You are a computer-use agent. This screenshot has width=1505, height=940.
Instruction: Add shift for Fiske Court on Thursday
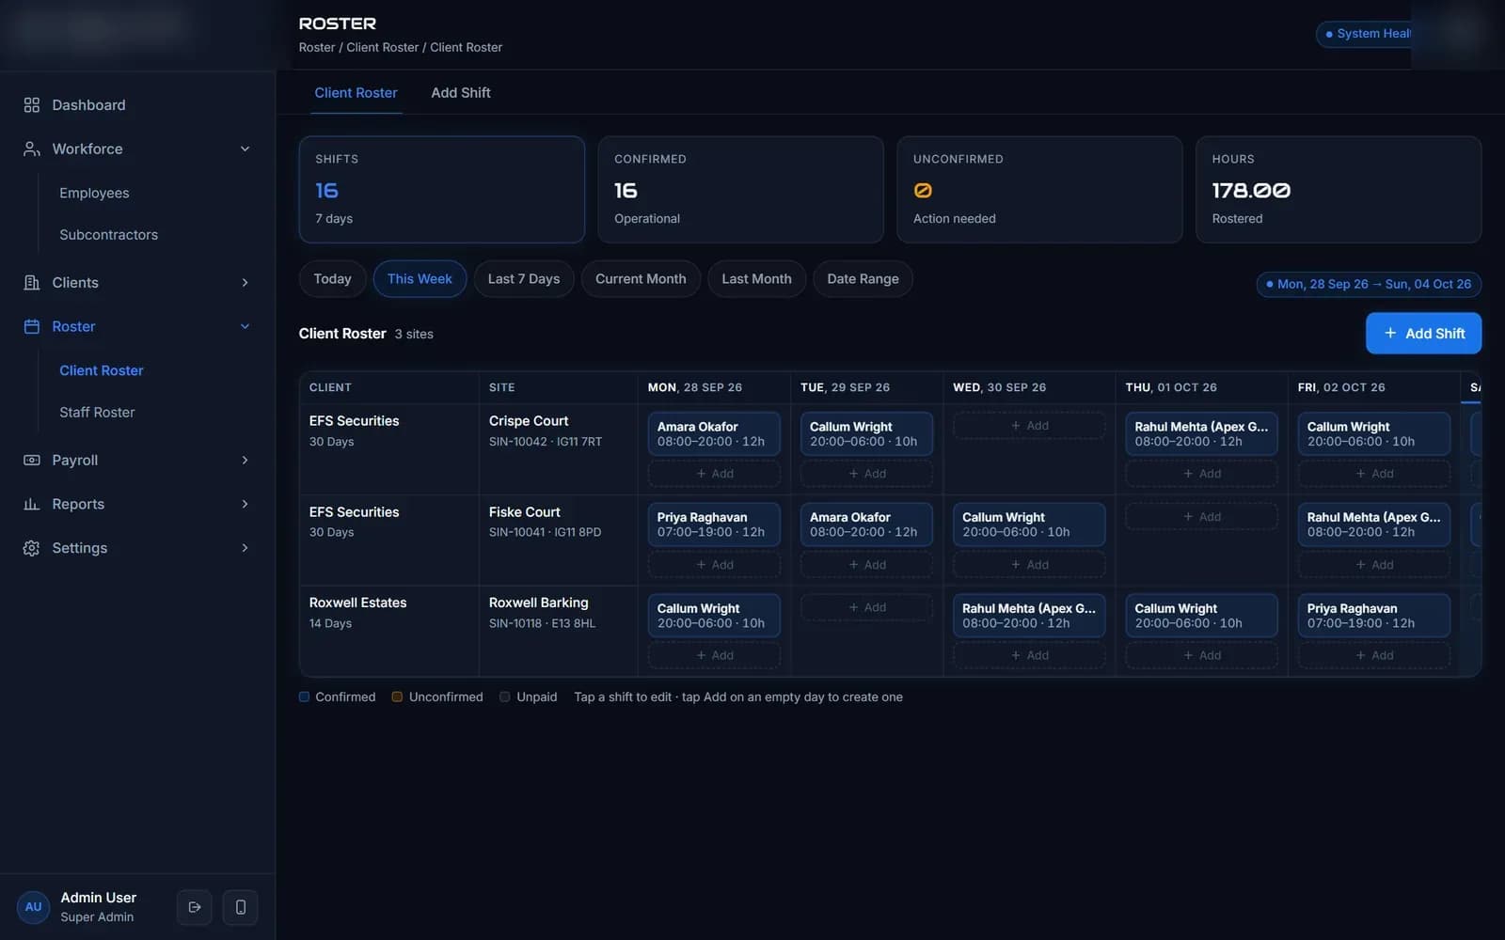[x=1201, y=517]
